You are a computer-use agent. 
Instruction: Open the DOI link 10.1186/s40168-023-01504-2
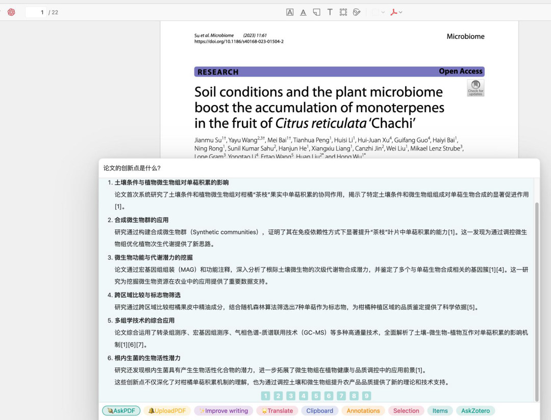(x=239, y=41)
